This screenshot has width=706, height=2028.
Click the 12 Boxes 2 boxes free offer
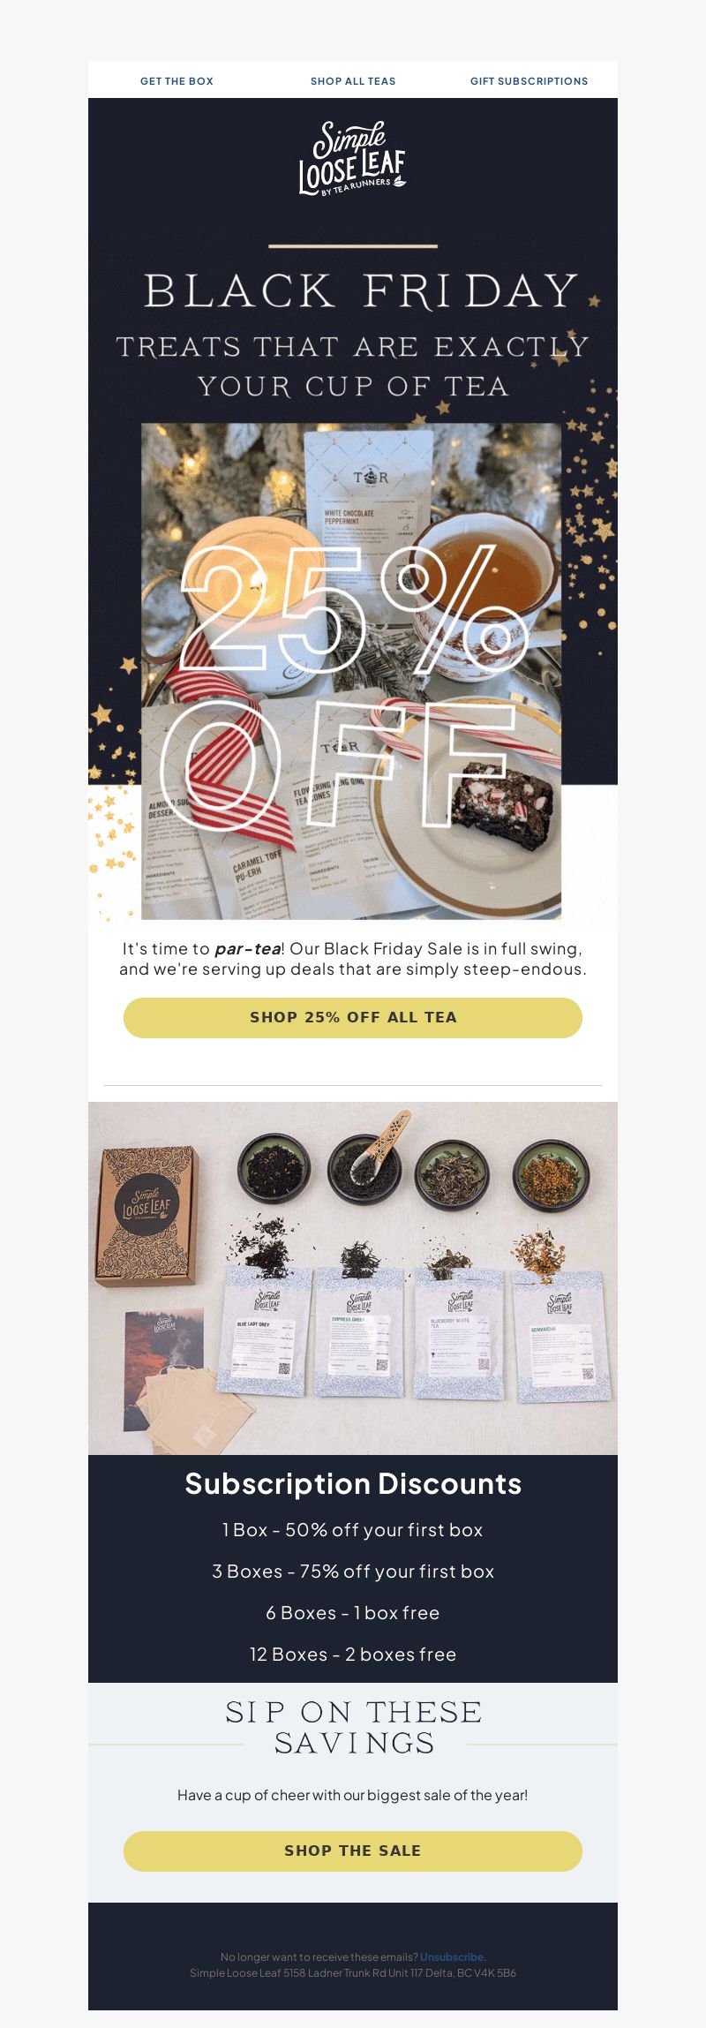353,1655
